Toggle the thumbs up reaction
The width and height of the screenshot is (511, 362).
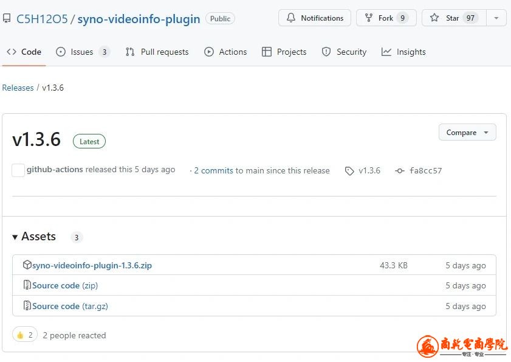25,335
